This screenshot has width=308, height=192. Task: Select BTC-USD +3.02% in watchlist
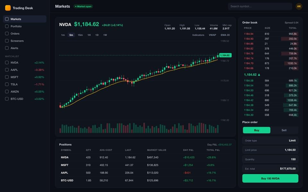click(x=25, y=99)
